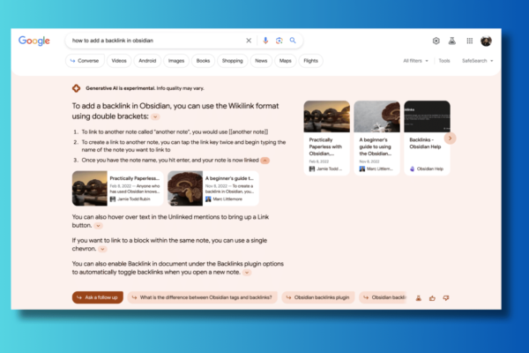529x353 pixels.
Task: Click 'Marc Littlemore' author in inline card
Action: (x=227, y=199)
